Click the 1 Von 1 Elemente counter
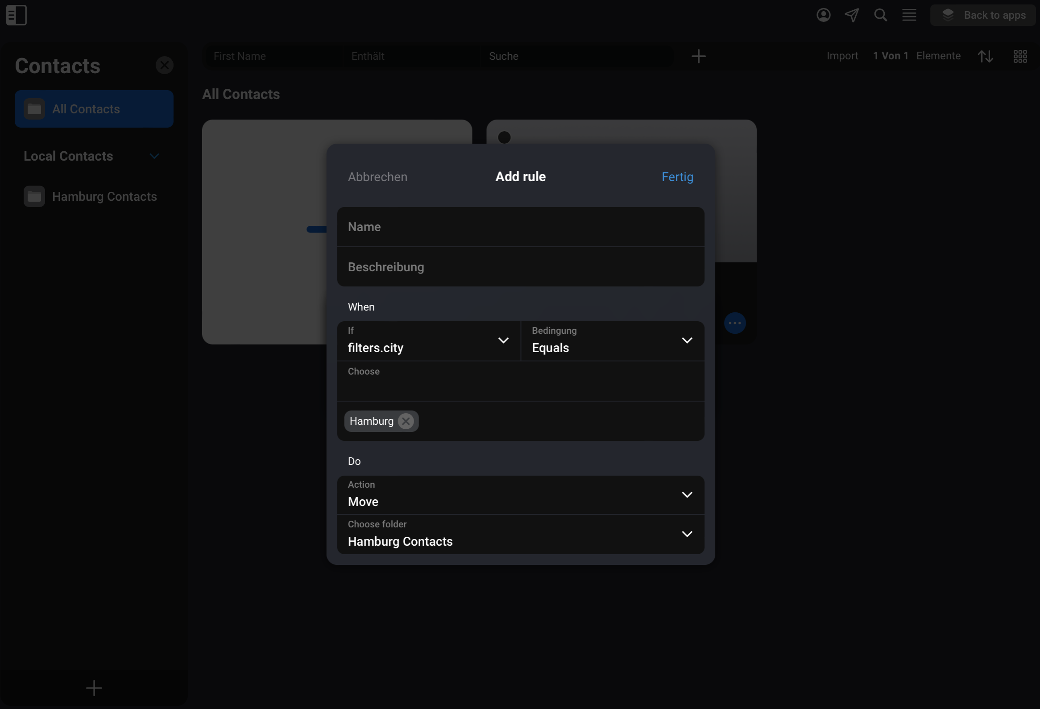Screen dimensions: 1040x709 916,56
